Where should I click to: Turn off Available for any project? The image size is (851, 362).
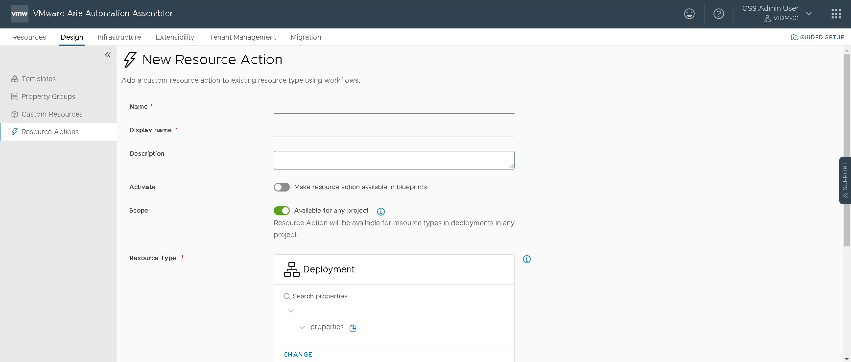pos(282,211)
